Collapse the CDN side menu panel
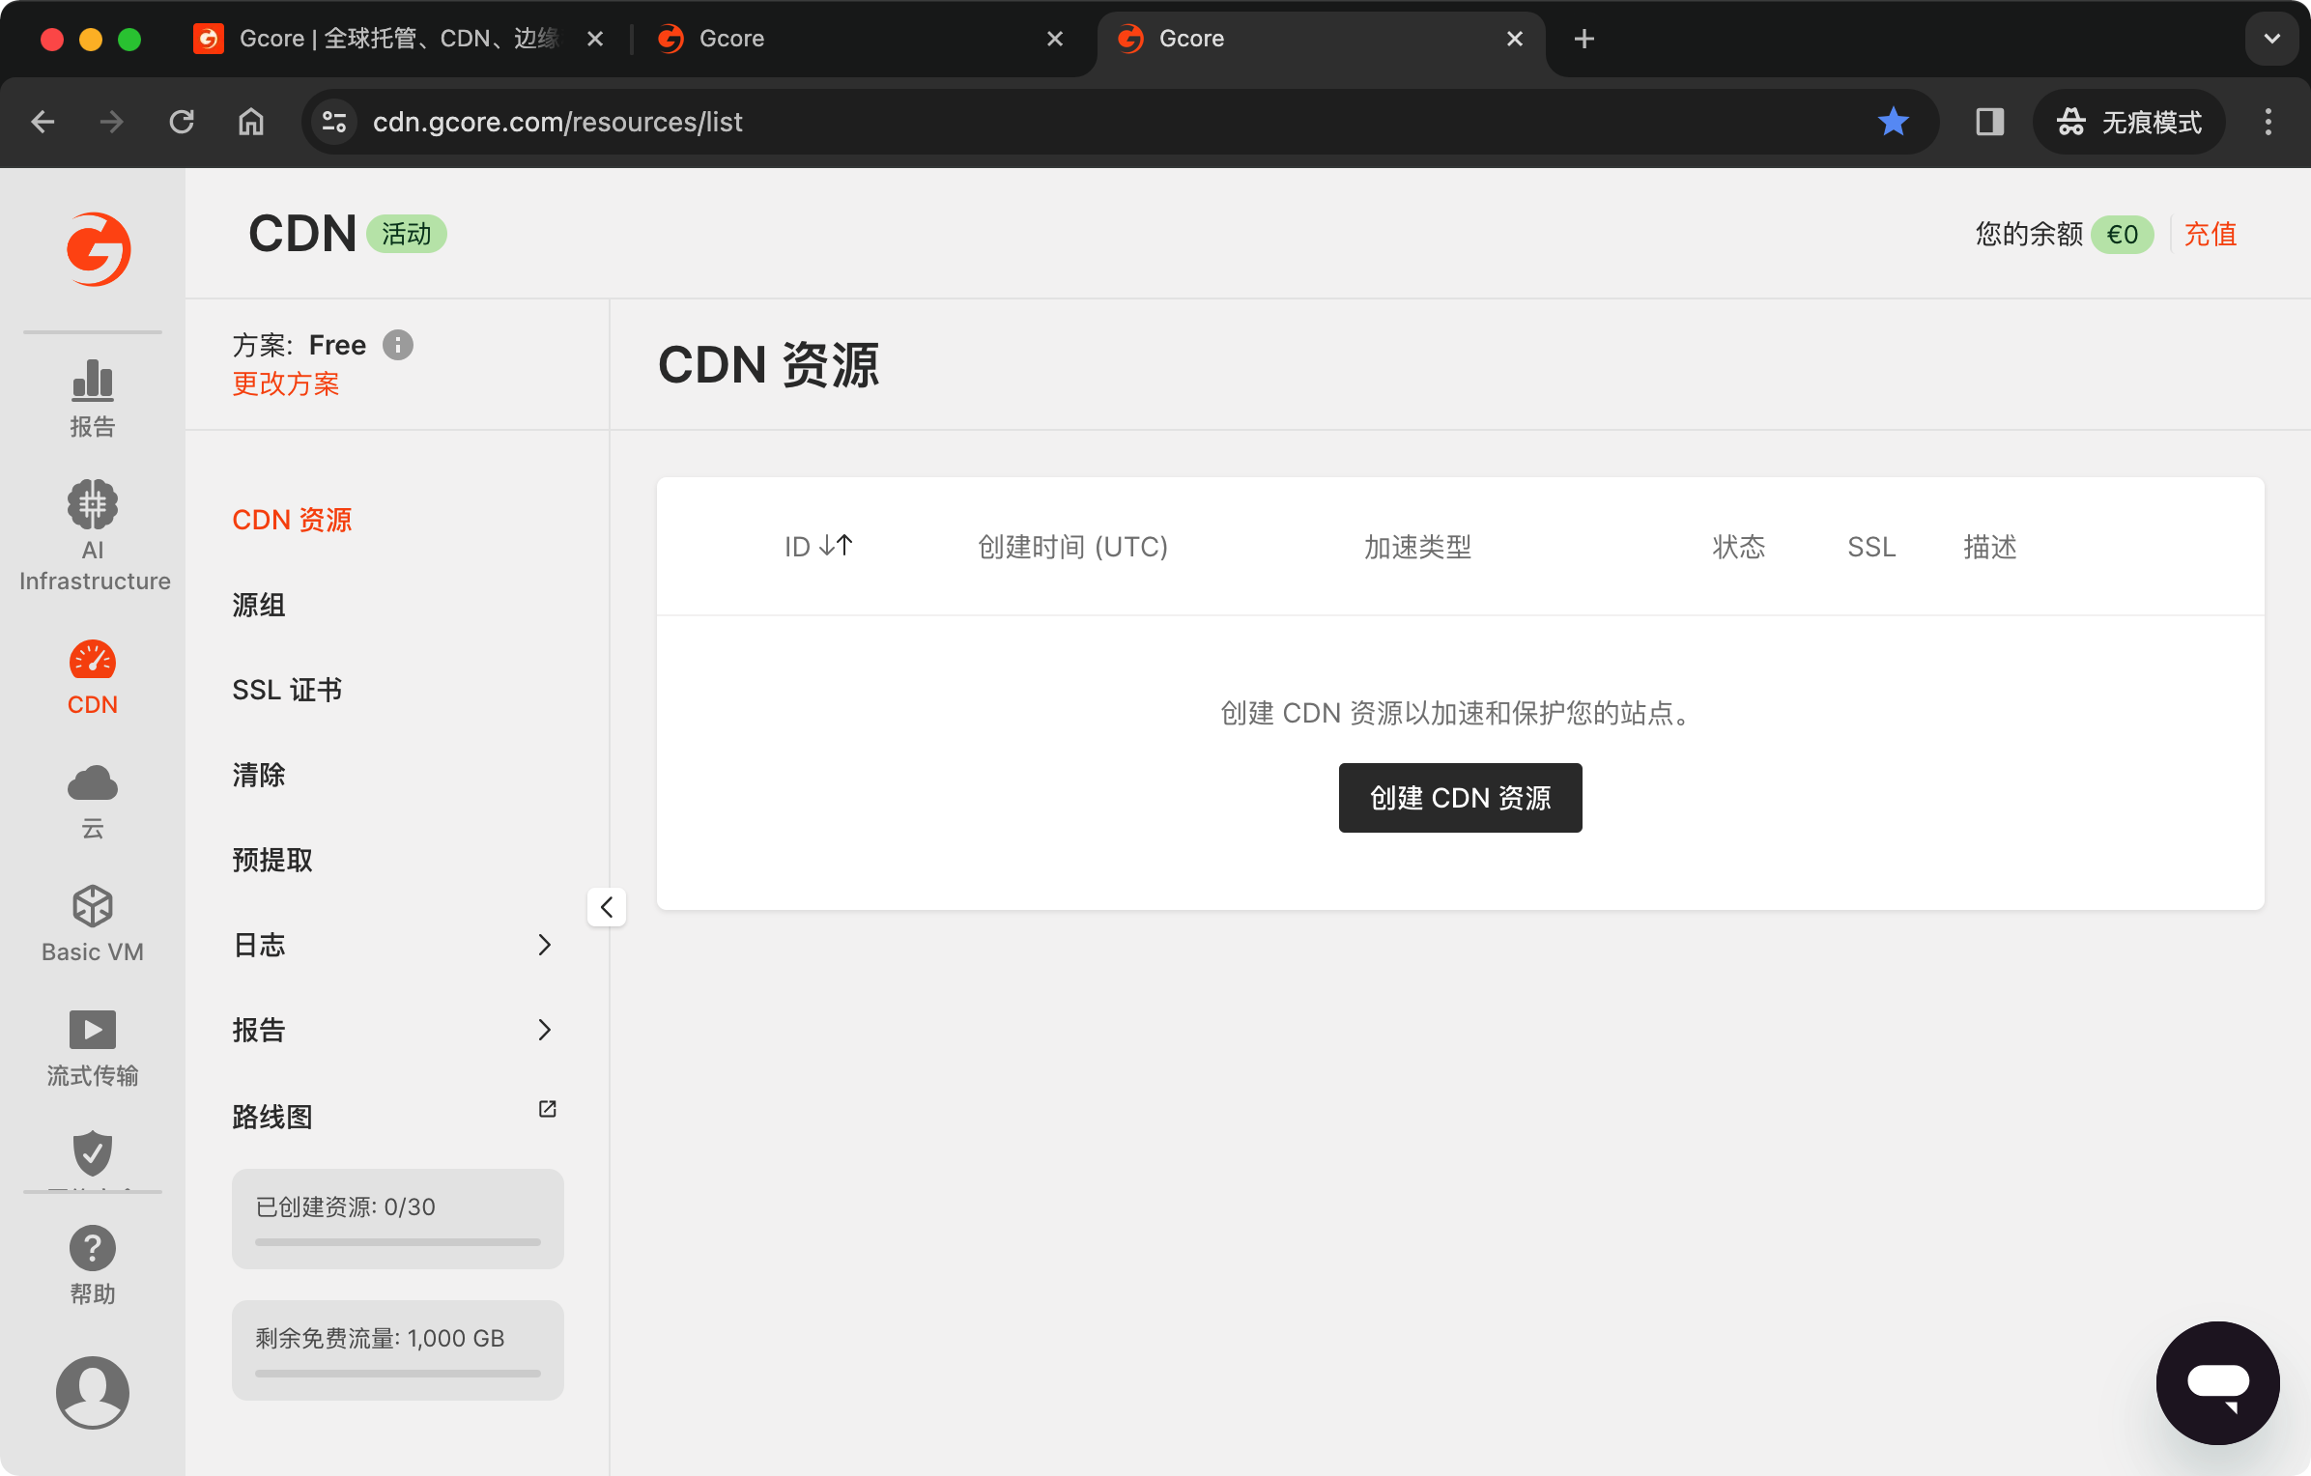The width and height of the screenshot is (2311, 1476). pyautogui.click(x=607, y=907)
